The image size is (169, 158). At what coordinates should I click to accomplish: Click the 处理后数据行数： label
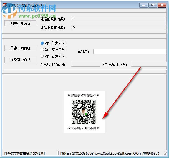pyautogui.click(x=53, y=28)
